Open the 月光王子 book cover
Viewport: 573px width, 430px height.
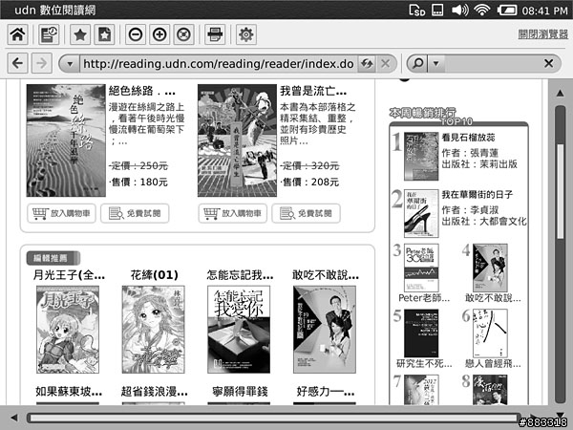68,330
